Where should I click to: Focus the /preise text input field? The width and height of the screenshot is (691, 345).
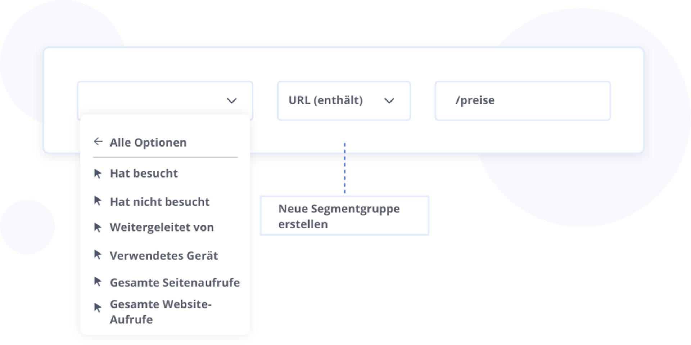(522, 101)
